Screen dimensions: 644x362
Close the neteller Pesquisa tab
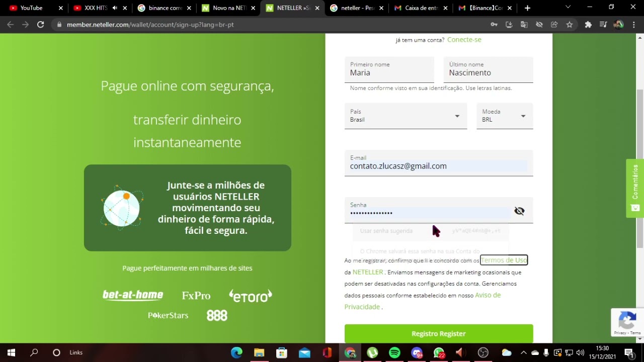coord(381,8)
